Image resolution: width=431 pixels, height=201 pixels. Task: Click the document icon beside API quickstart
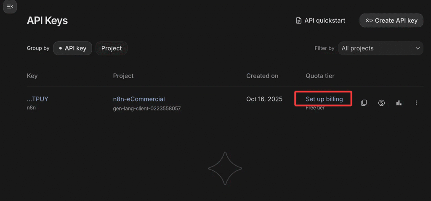click(x=299, y=21)
